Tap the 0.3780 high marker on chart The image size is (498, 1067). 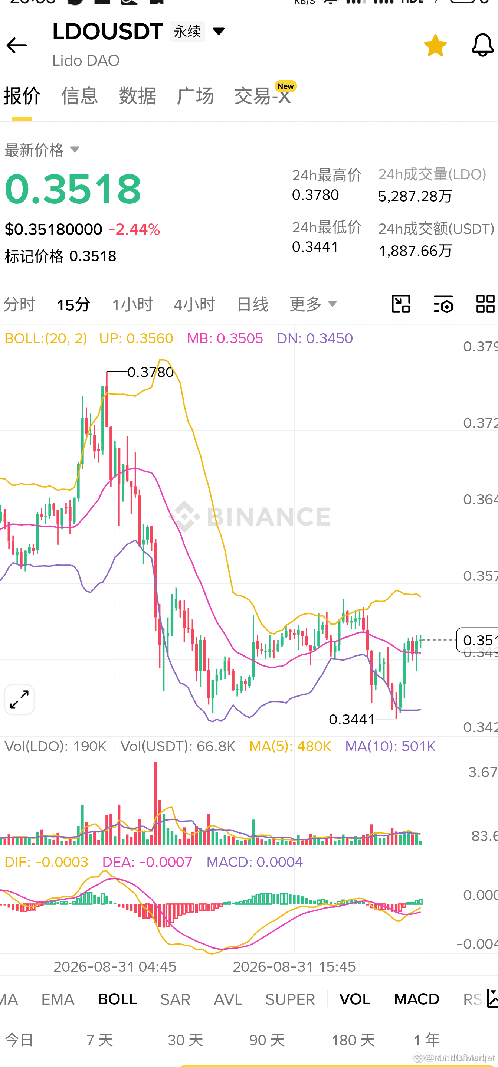[150, 372]
